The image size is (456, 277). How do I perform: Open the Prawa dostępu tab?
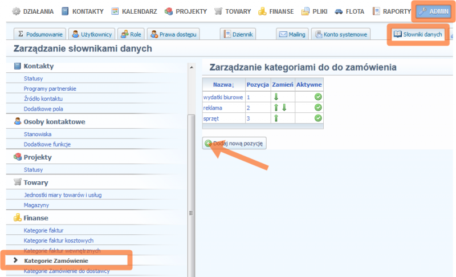point(173,34)
